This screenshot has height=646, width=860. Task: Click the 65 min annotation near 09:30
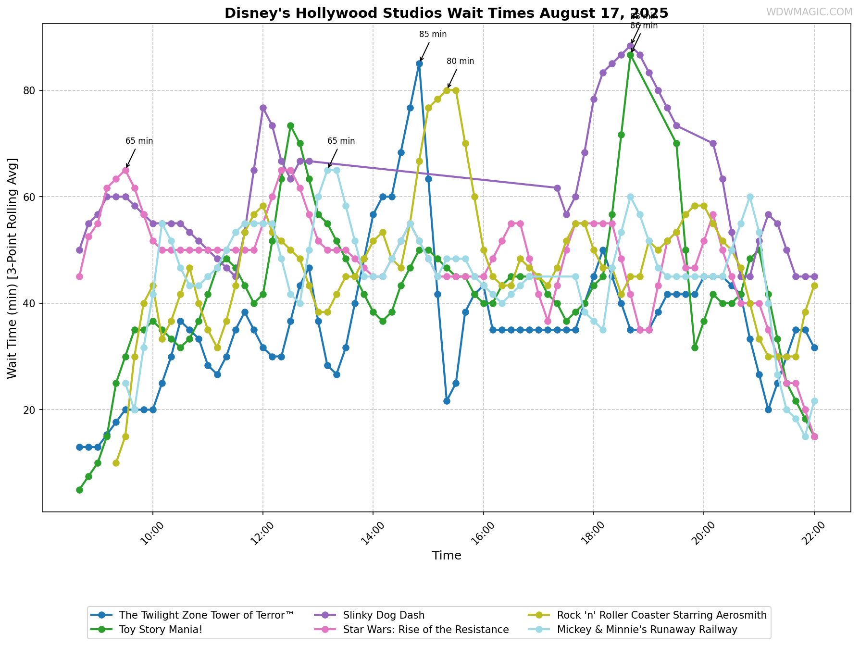(x=139, y=141)
